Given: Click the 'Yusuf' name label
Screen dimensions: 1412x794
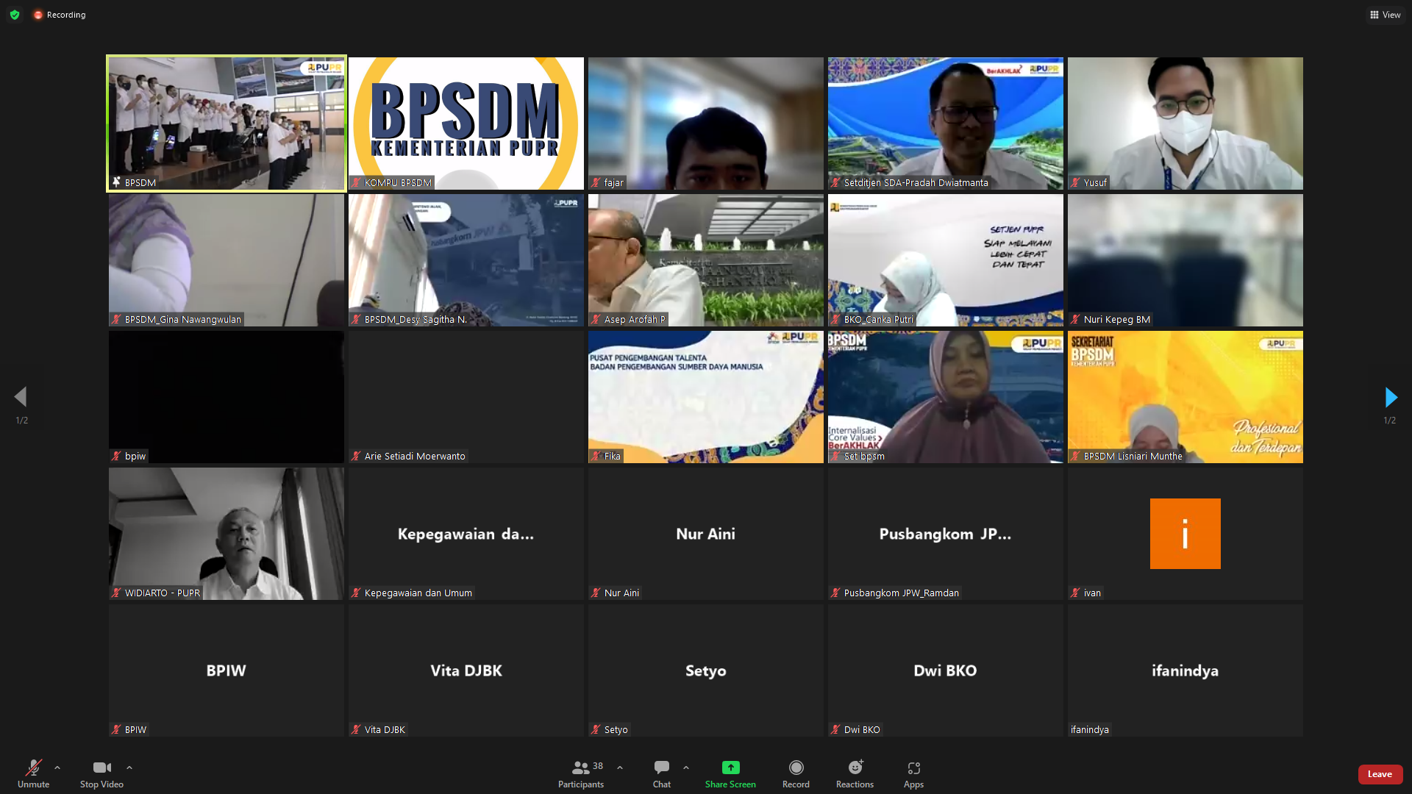Looking at the screenshot, I should pos(1095,182).
